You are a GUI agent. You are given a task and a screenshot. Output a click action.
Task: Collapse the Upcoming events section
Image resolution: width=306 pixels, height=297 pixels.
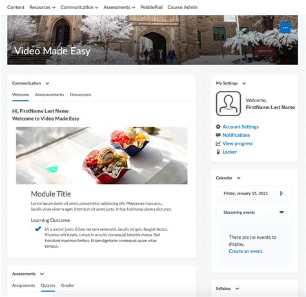(281, 212)
